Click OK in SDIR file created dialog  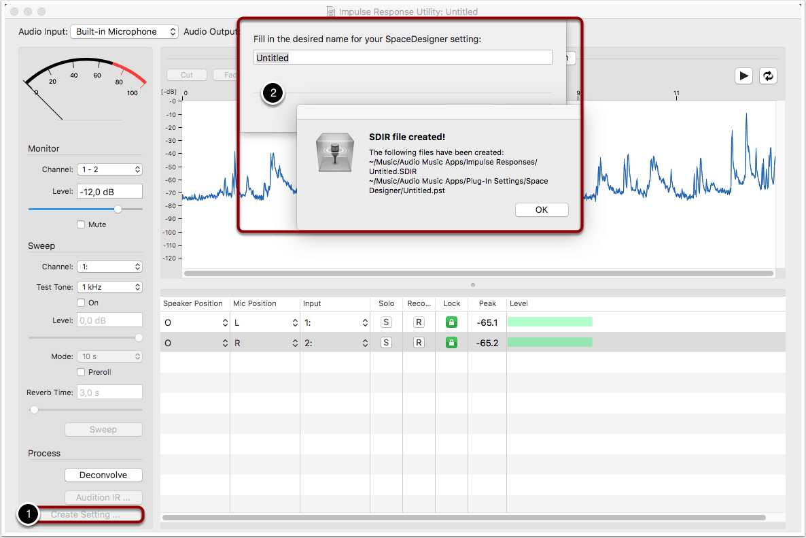pos(542,210)
